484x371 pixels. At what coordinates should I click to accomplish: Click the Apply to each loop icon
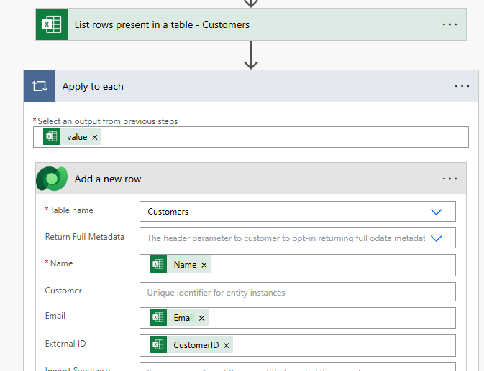pyautogui.click(x=40, y=86)
